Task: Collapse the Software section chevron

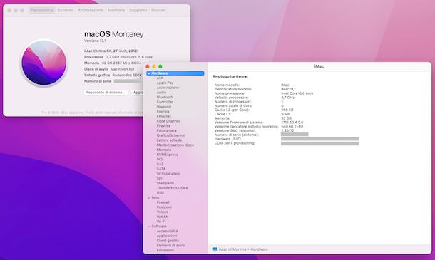Action: [x=149, y=227]
